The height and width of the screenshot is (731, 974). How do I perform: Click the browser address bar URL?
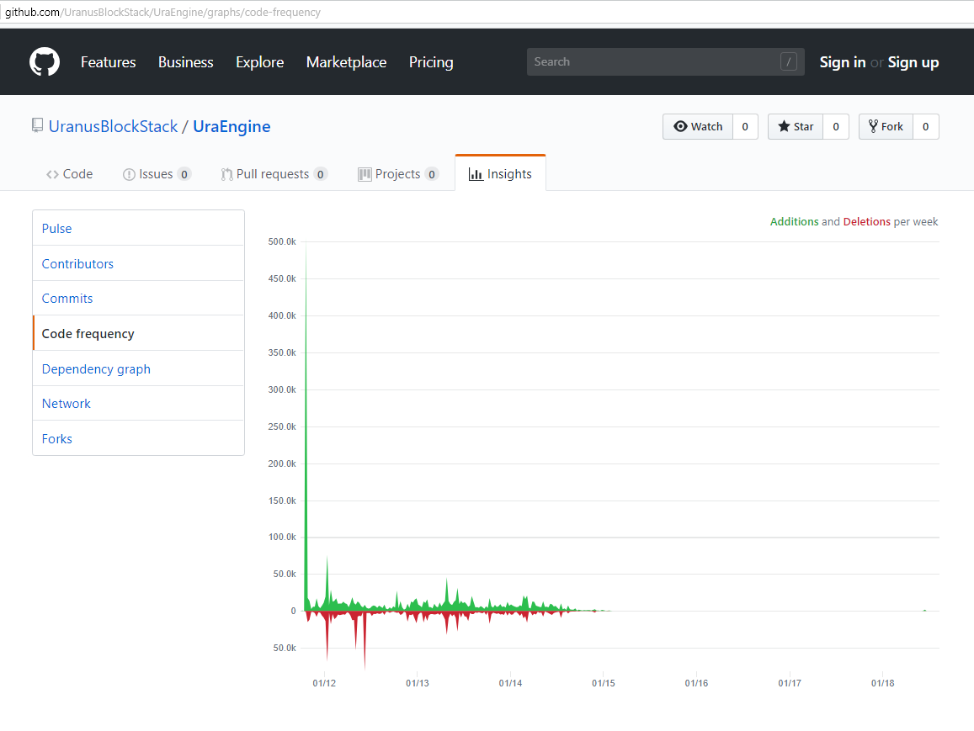pyautogui.click(x=162, y=13)
